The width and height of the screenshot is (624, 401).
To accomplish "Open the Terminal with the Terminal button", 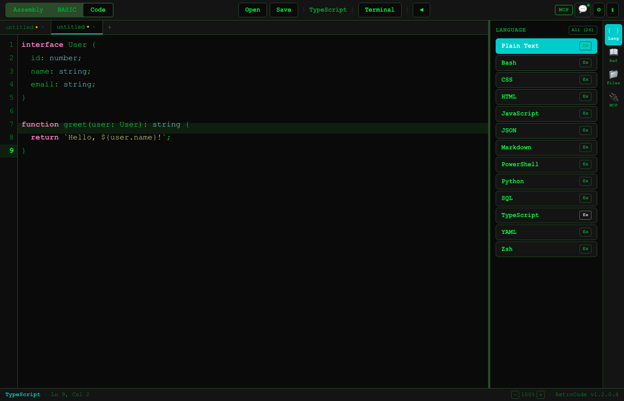I will tap(380, 10).
